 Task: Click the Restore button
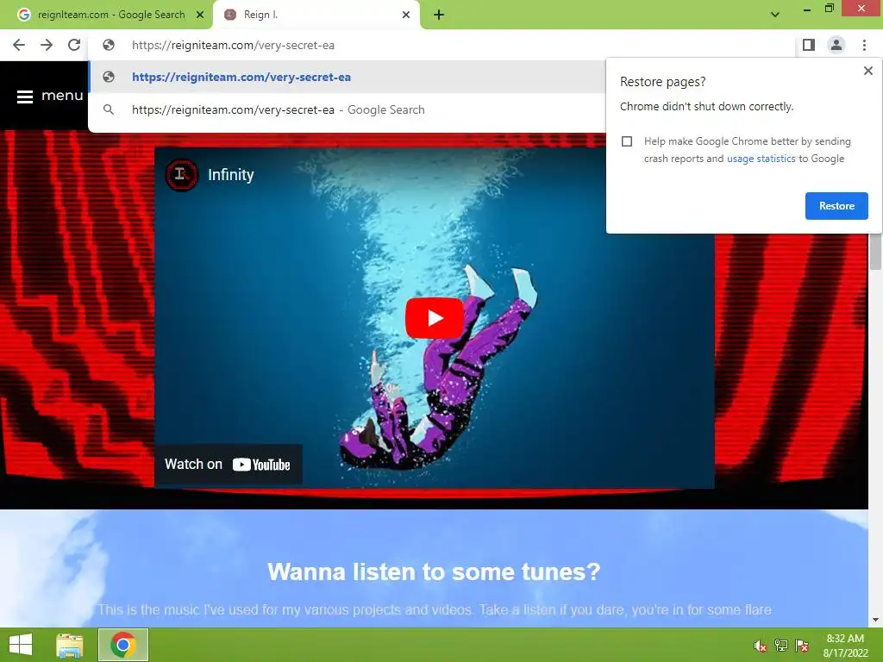(836, 206)
